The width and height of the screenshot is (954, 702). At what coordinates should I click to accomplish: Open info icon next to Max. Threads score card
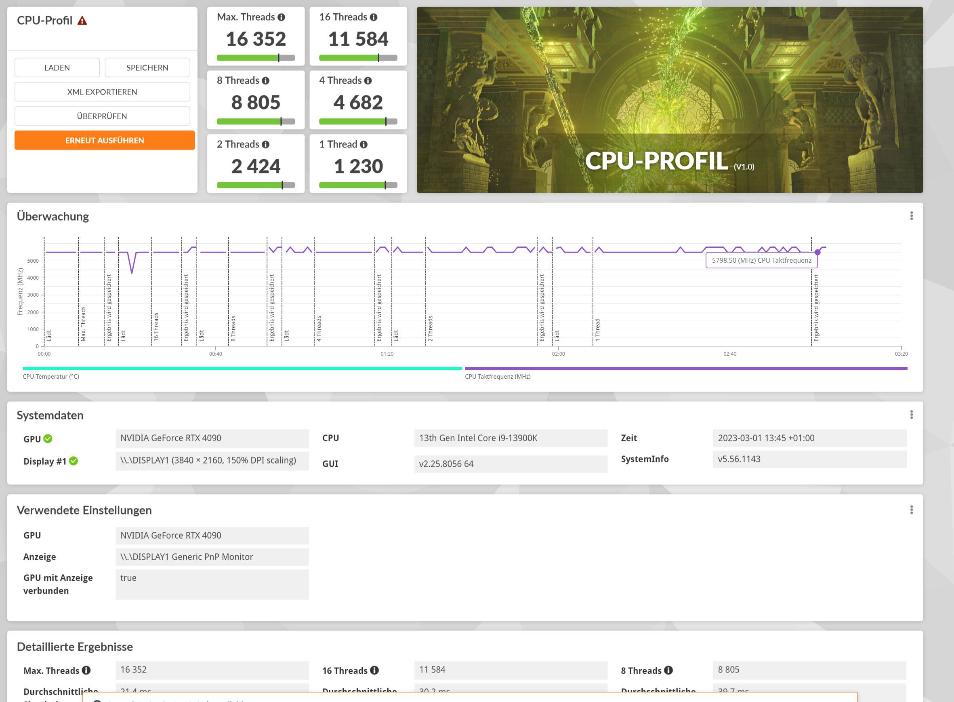281,17
